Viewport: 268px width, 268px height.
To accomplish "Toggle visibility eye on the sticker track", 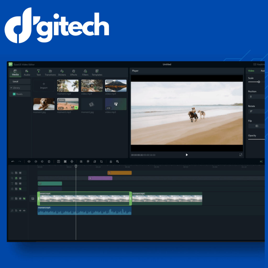I will coord(20,173).
